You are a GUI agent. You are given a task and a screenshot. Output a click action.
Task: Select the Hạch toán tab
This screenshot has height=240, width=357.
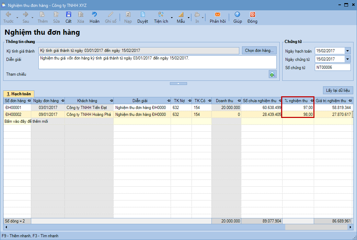click(19, 94)
